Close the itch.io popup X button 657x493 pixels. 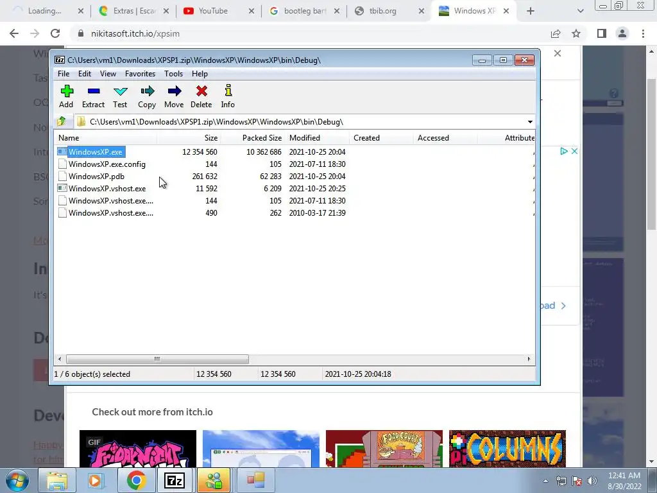click(558, 53)
